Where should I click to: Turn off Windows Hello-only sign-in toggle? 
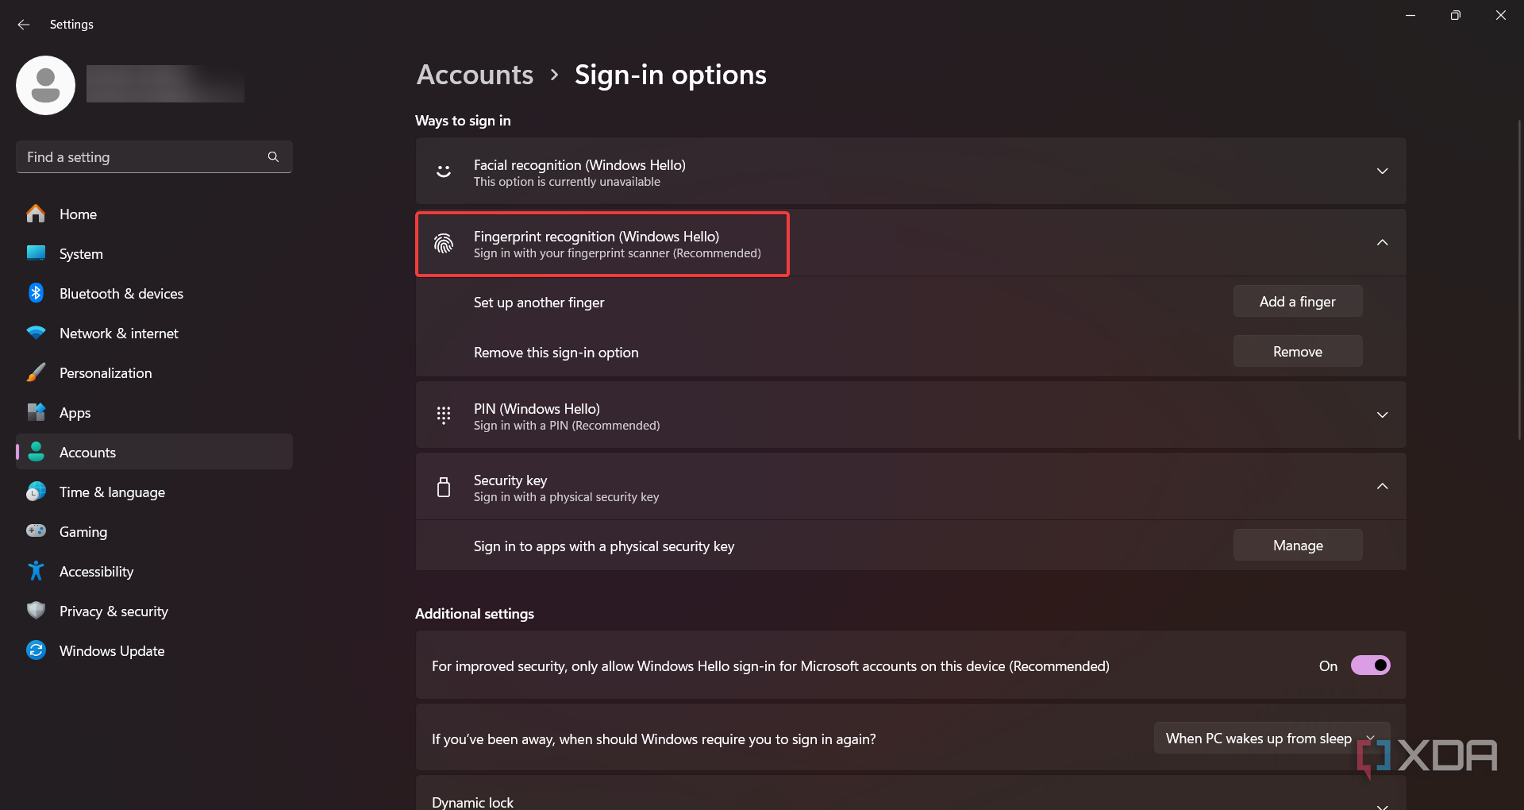[x=1371, y=665]
